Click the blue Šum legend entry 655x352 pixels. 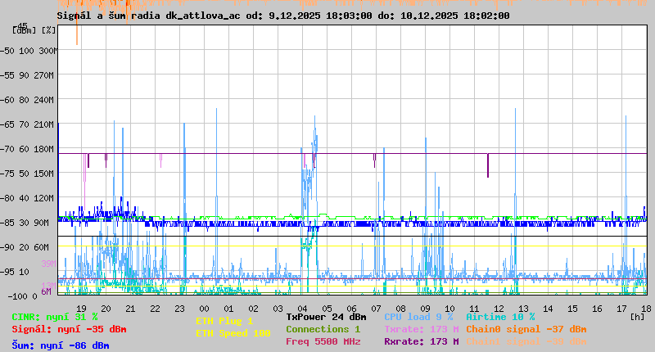click(61, 345)
